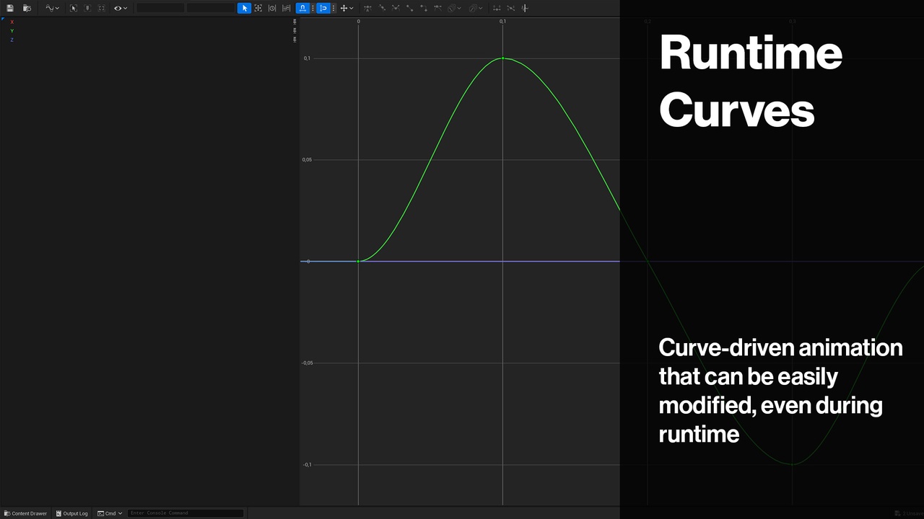Click the Straighten tangents icon
This screenshot has height=519, width=924.
511,8
